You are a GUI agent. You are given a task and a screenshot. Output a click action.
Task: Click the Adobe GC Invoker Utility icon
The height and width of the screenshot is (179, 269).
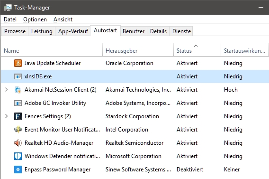click(x=18, y=103)
